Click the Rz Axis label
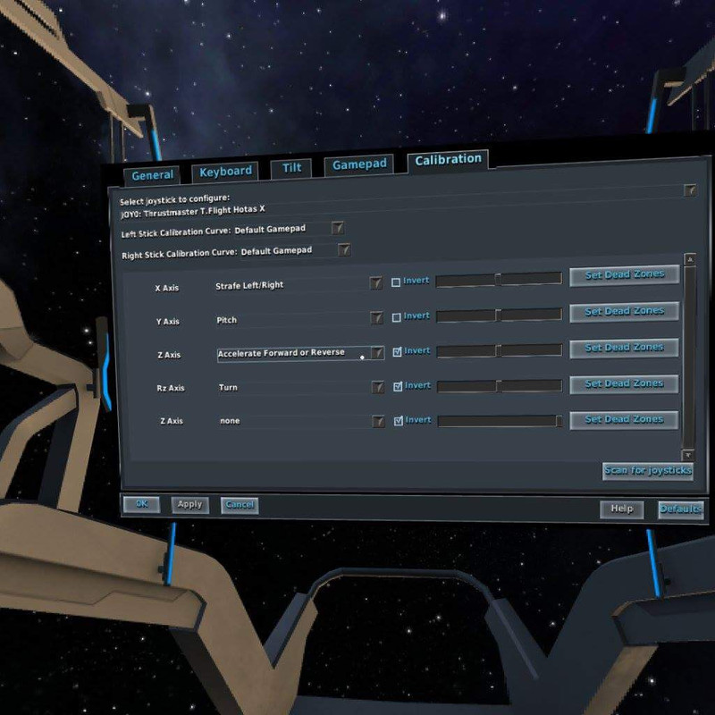The height and width of the screenshot is (715, 715). (x=171, y=388)
